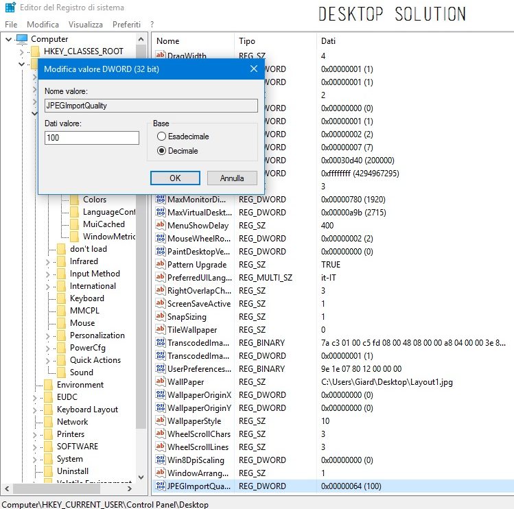Click Annulla to cancel the dialog
The image size is (514, 509).
(232, 178)
